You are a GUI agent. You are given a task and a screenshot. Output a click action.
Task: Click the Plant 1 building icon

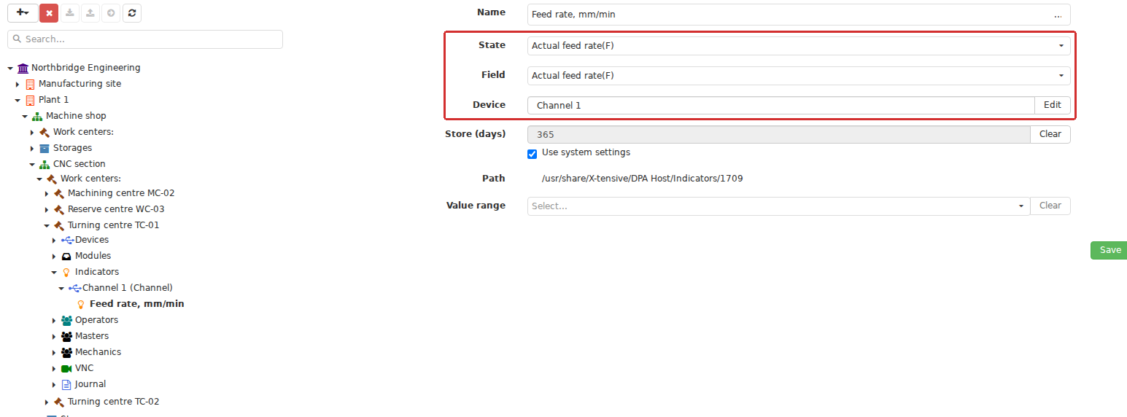[x=30, y=100]
